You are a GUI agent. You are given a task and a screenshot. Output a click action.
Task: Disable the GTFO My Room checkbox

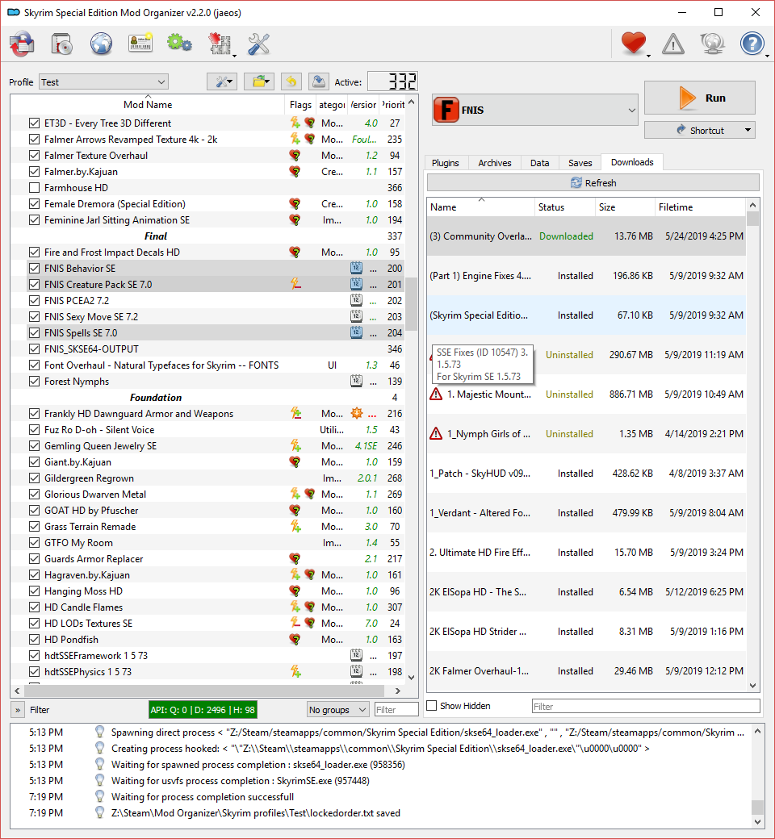coord(34,543)
